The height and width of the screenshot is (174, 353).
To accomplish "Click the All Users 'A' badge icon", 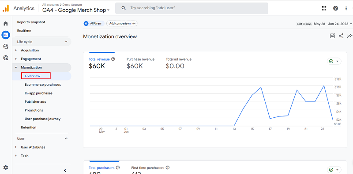I will pos(86,23).
